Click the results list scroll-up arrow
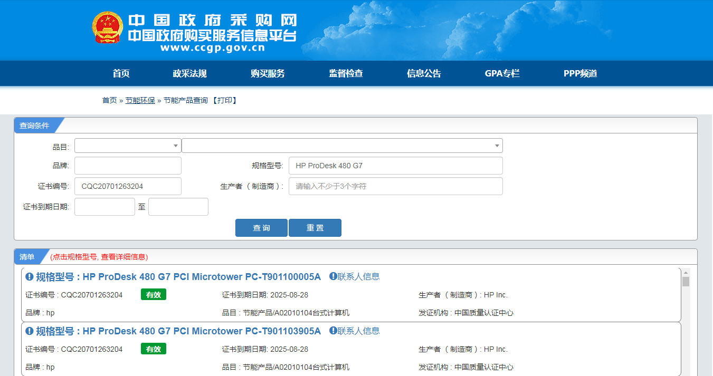Screen dimensions: 713x376 (686, 272)
